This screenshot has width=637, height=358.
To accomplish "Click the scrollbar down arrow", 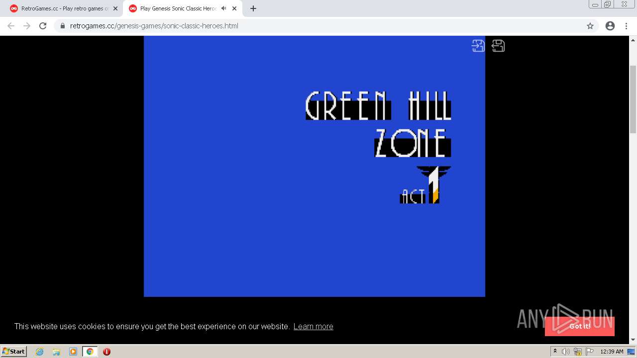I will (x=633, y=340).
